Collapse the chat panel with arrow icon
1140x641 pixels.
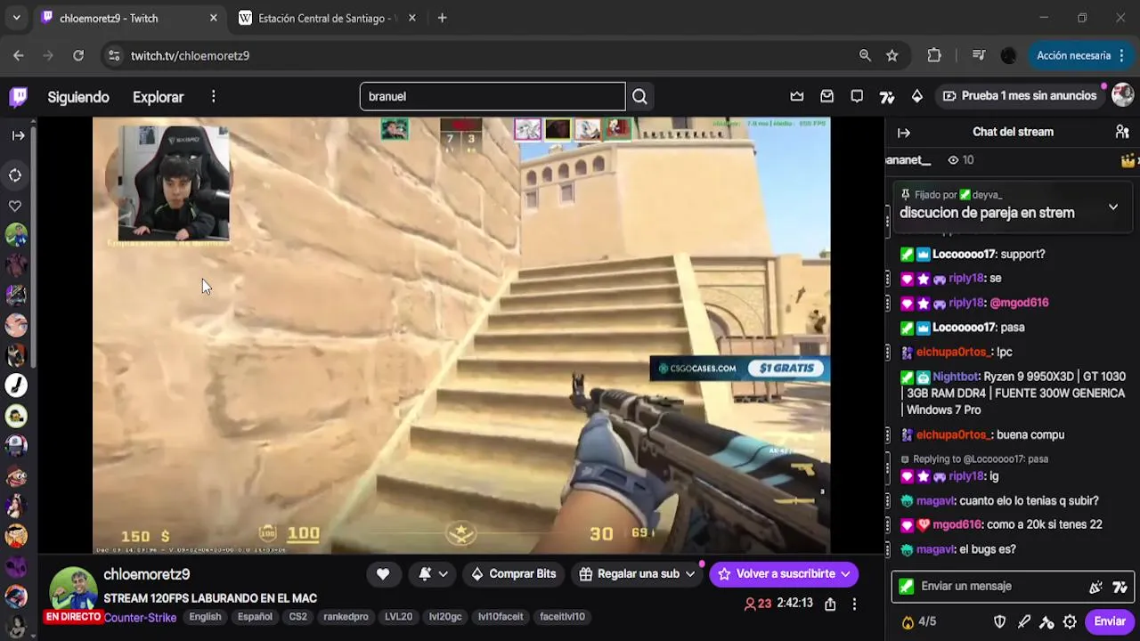(x=904, y=133)
